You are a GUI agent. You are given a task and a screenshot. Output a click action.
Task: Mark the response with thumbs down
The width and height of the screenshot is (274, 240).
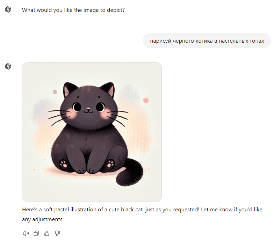57,233
